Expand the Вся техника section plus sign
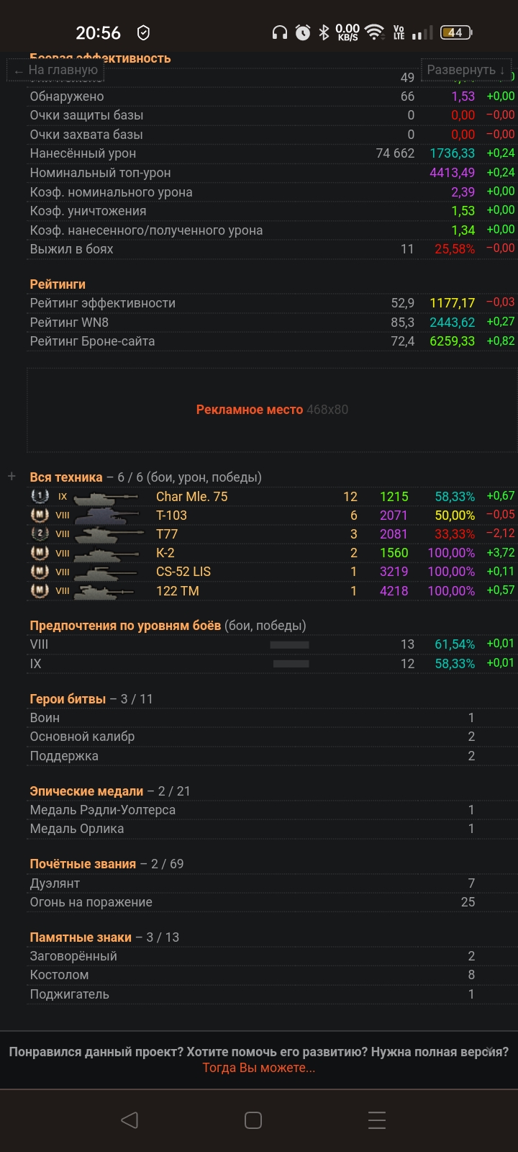Image resolution: width=518 pixels, height=1152 pixels. (12, 477)
